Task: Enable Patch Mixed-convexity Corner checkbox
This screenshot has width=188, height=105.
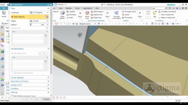Action: 12,96
